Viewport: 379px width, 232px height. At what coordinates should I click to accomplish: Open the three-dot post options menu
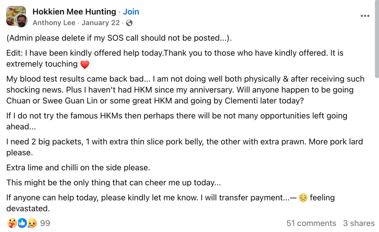[365, 16]
